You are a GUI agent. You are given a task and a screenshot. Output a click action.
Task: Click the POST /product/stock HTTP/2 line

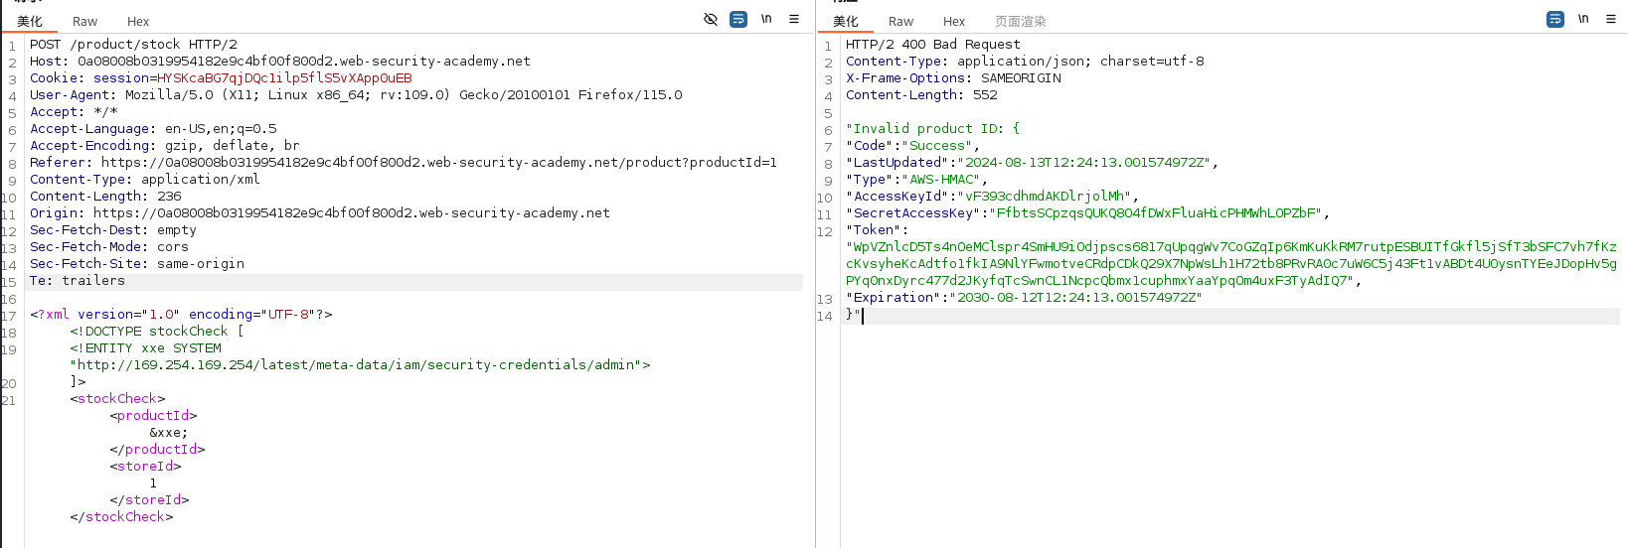tap(133, 44)
